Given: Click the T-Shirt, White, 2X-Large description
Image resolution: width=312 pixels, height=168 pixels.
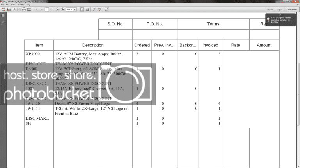Looking at the screenshot, I should click(x=92, y=111).
